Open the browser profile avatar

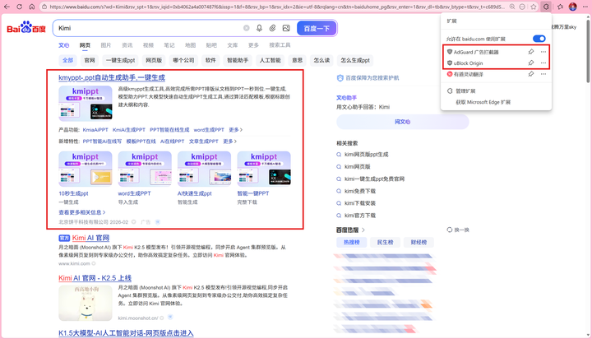(573, 7)
